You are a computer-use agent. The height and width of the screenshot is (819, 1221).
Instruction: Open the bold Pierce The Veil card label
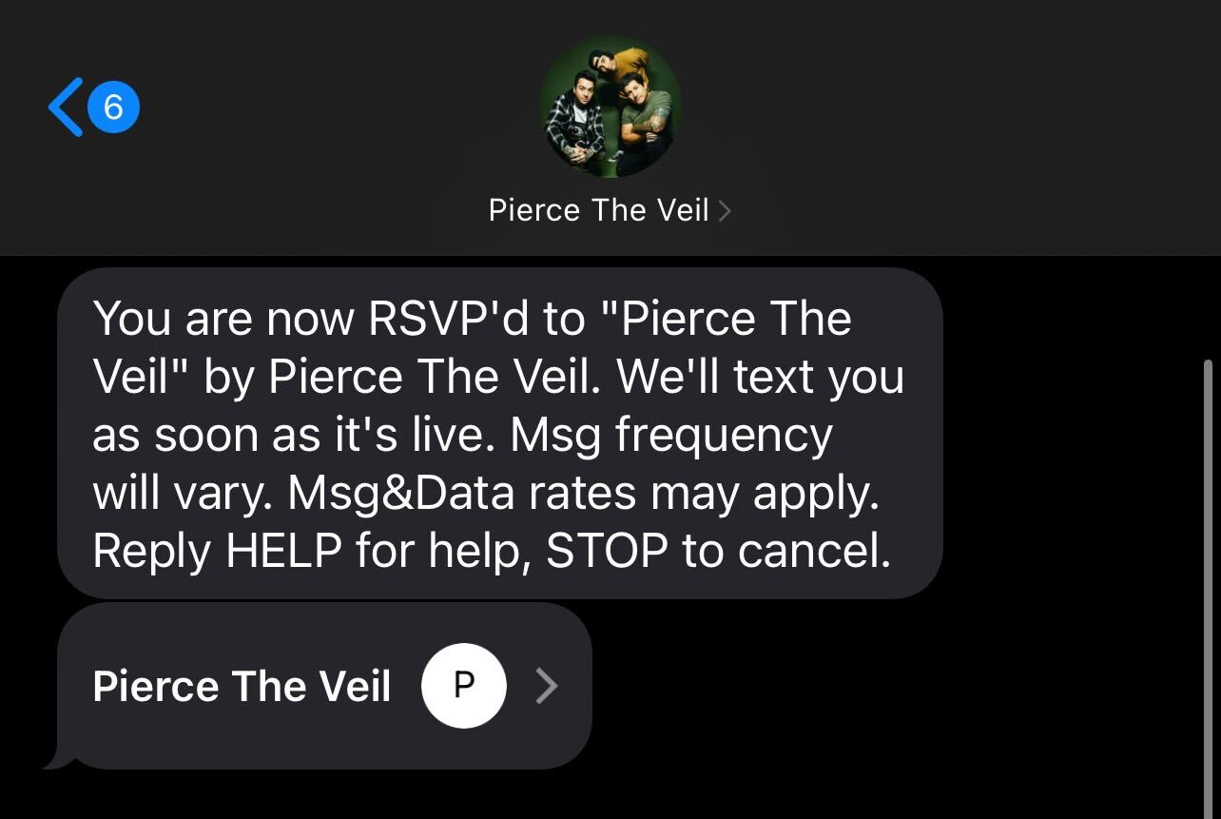coord(242,686)
